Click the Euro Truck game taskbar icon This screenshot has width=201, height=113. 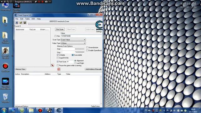point(49,110)
